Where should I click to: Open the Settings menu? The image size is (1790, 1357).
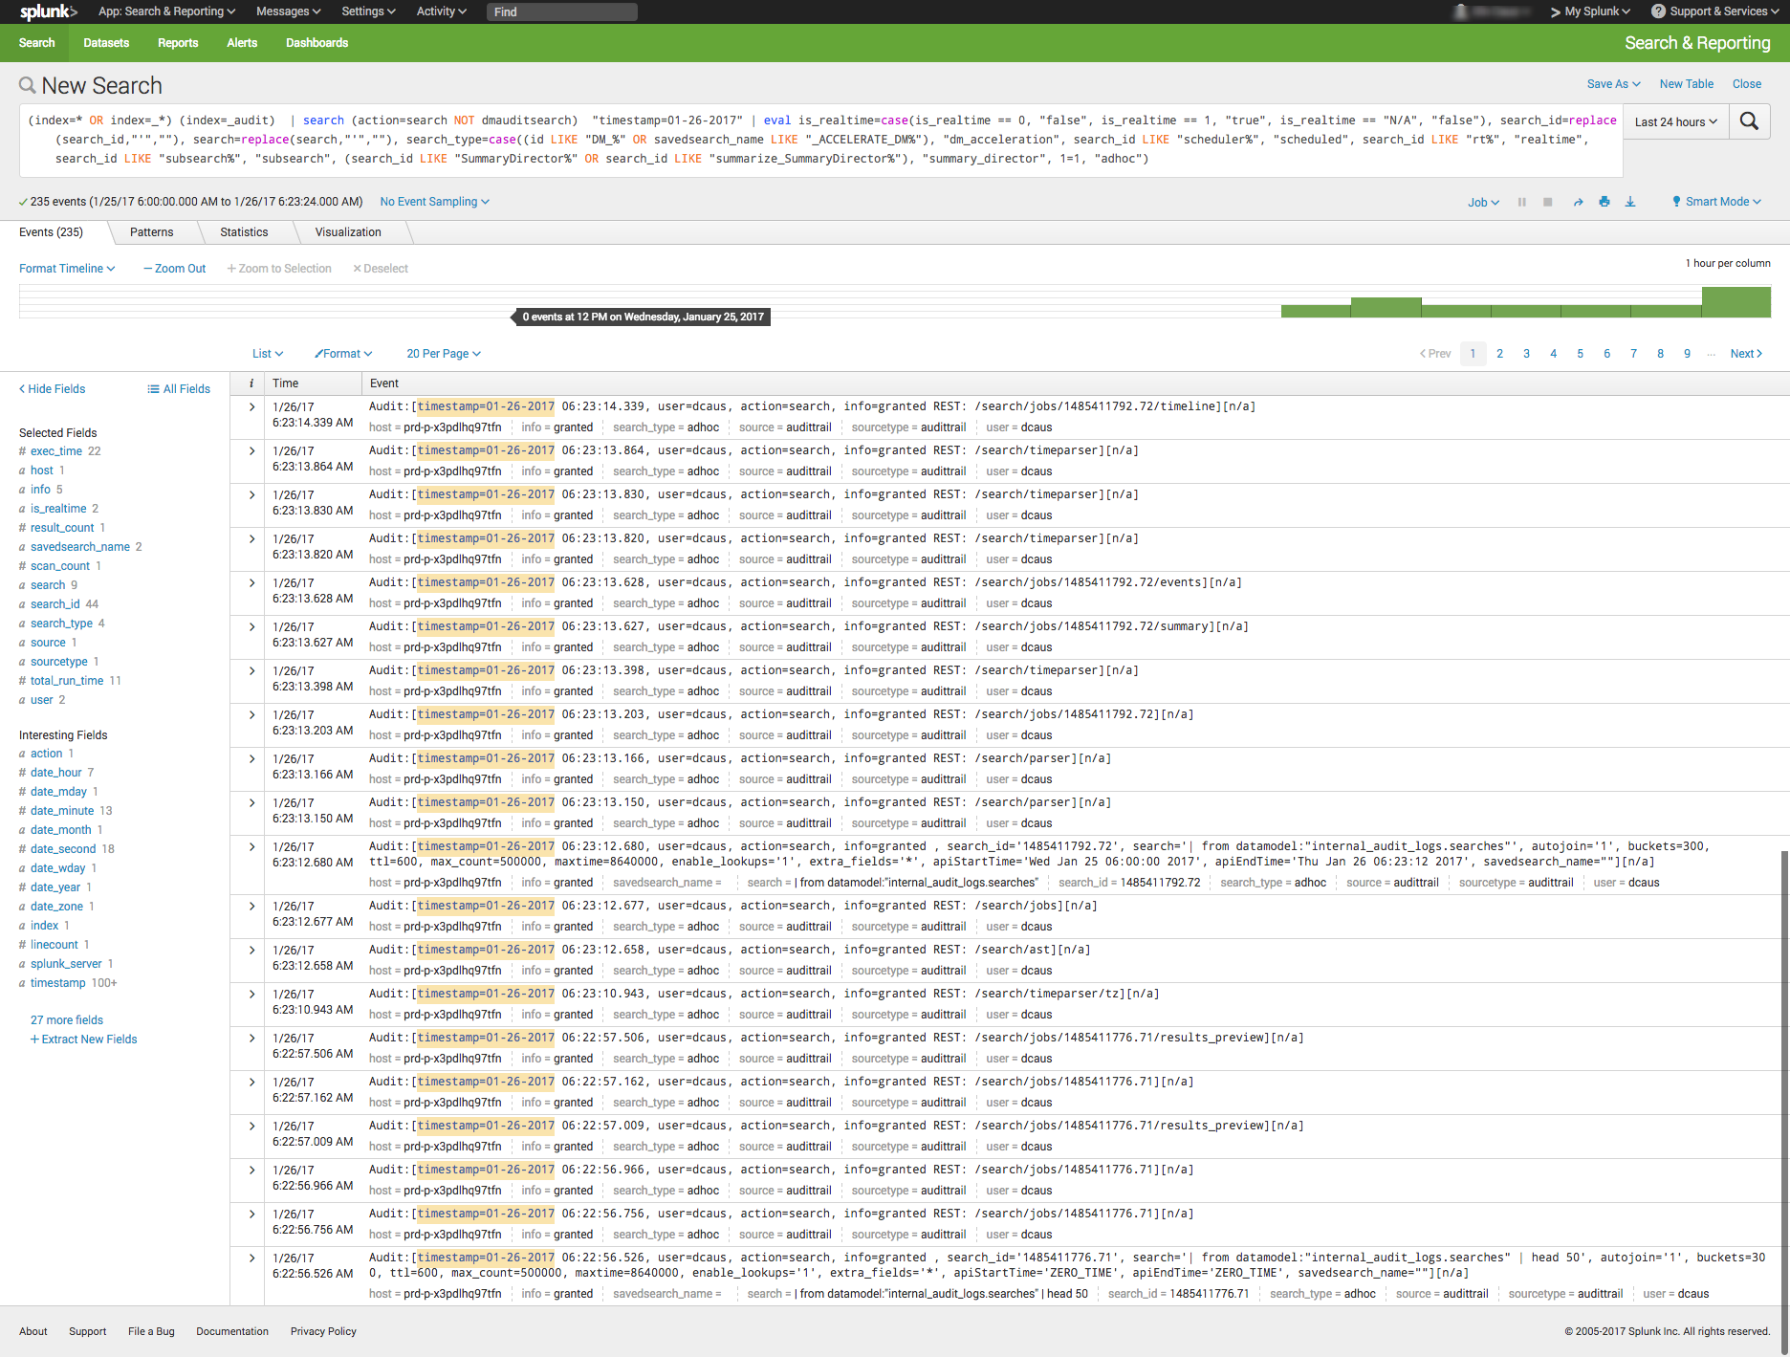[x=367, y=11]
